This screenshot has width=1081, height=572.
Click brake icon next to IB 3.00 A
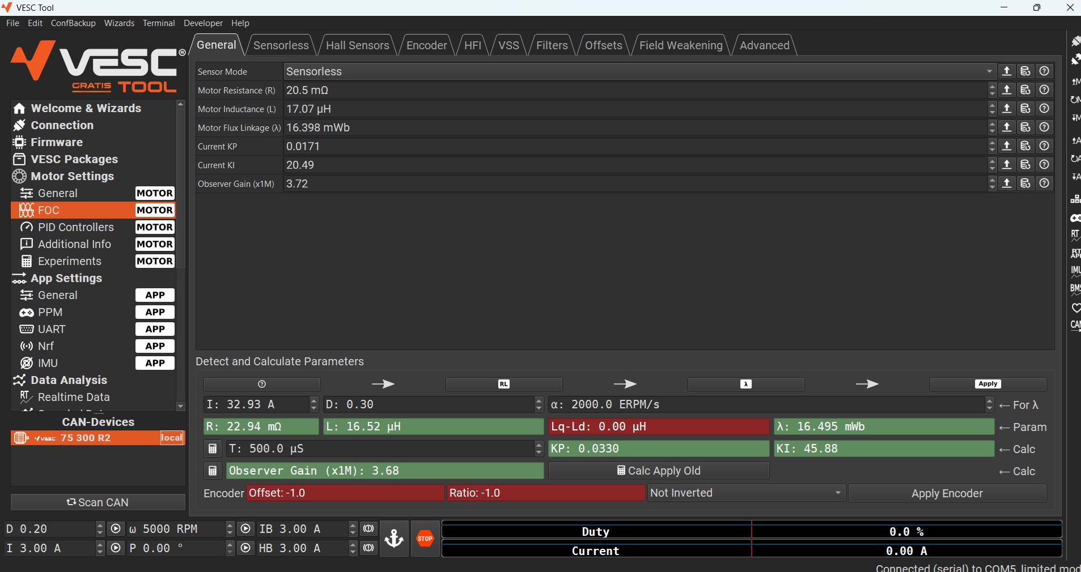point(368,529)
